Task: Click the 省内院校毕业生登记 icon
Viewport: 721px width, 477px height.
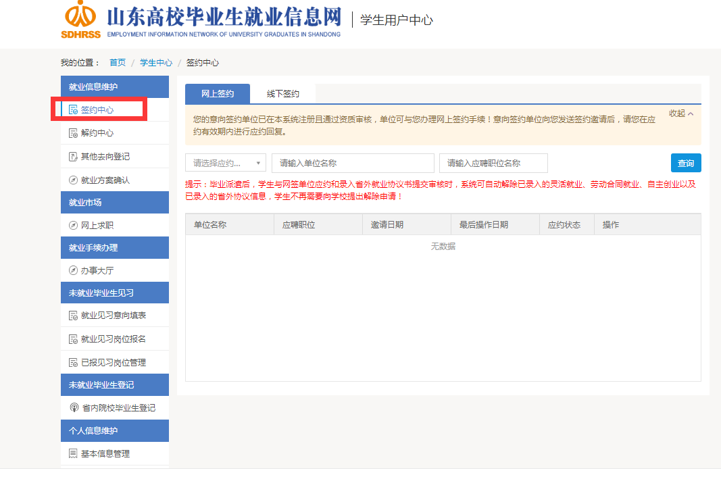Action: click(x=74, y=408)
